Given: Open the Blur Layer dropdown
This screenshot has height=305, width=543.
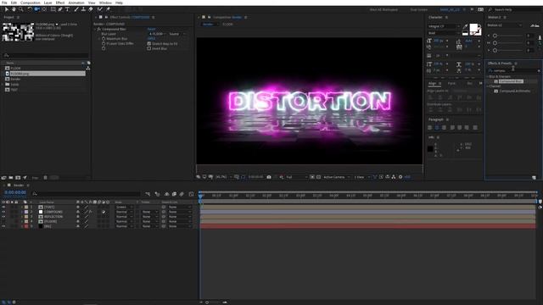Looking at the screenshot, I should tap(157, 34).
